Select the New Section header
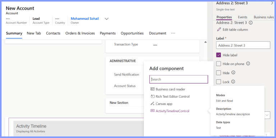Viewport: 276px width, 138px height. click(x=119, y=103)
